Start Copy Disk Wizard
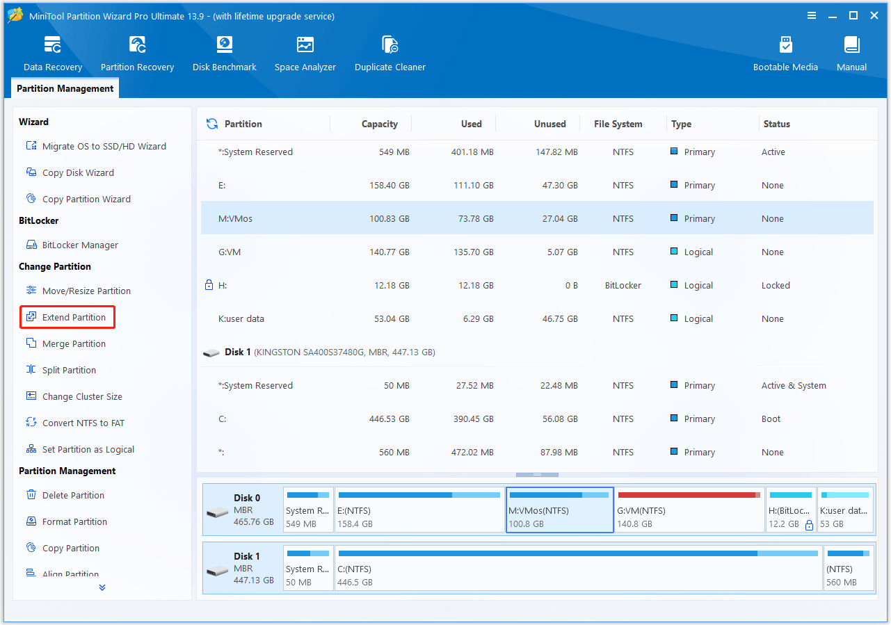Image resolution: width=891 pixels, height=625 pixels. pyautogui.click(x=70, y=172)
